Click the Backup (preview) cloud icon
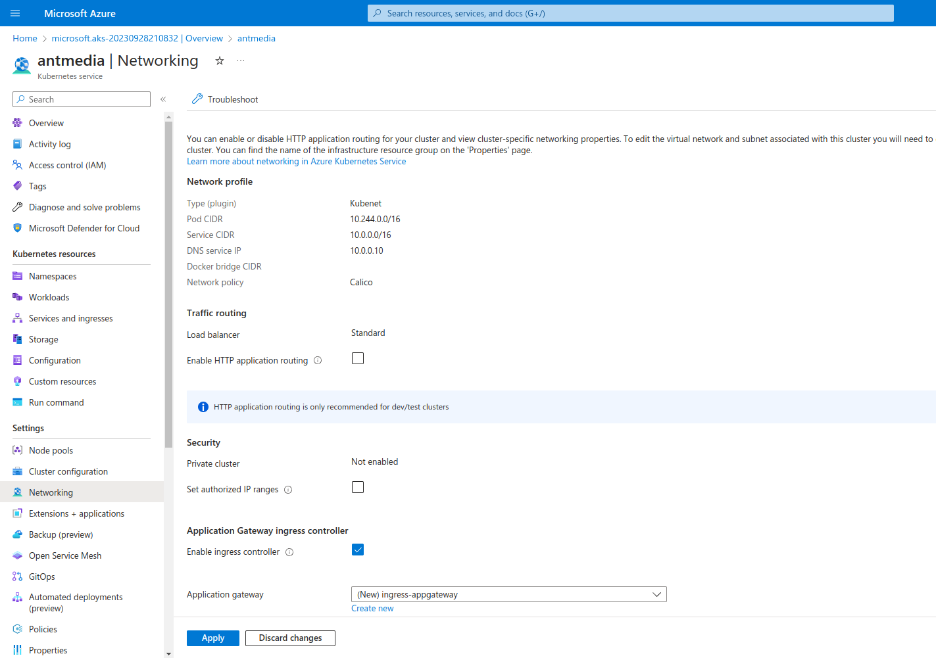The height and width of the screenshot is (658, 936). pos(18,534)
